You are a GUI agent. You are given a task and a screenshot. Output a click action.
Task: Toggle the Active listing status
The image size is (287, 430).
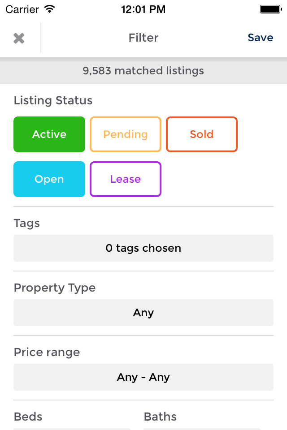49,134
